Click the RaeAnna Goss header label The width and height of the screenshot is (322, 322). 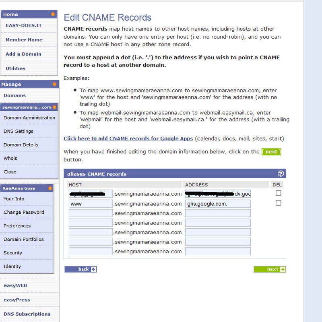click(19, 188)
